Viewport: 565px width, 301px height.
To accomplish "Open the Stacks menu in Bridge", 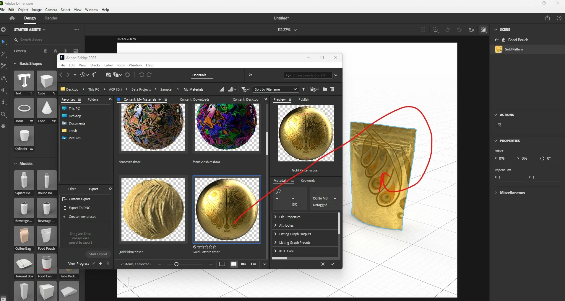I will (x=95, y=65).
